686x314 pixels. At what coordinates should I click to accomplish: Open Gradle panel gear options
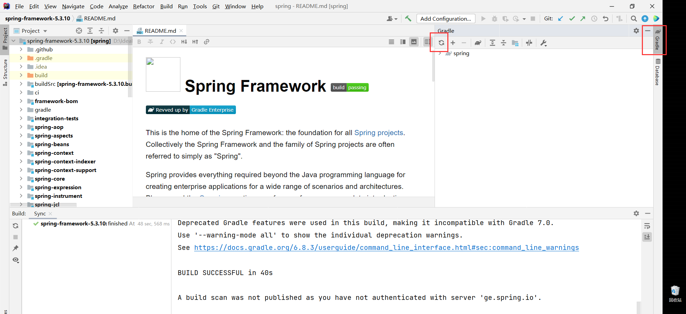pos(636,31)
